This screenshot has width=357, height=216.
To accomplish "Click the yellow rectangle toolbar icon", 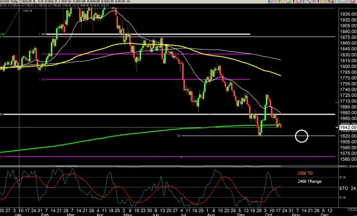I will tap(323, 1).
